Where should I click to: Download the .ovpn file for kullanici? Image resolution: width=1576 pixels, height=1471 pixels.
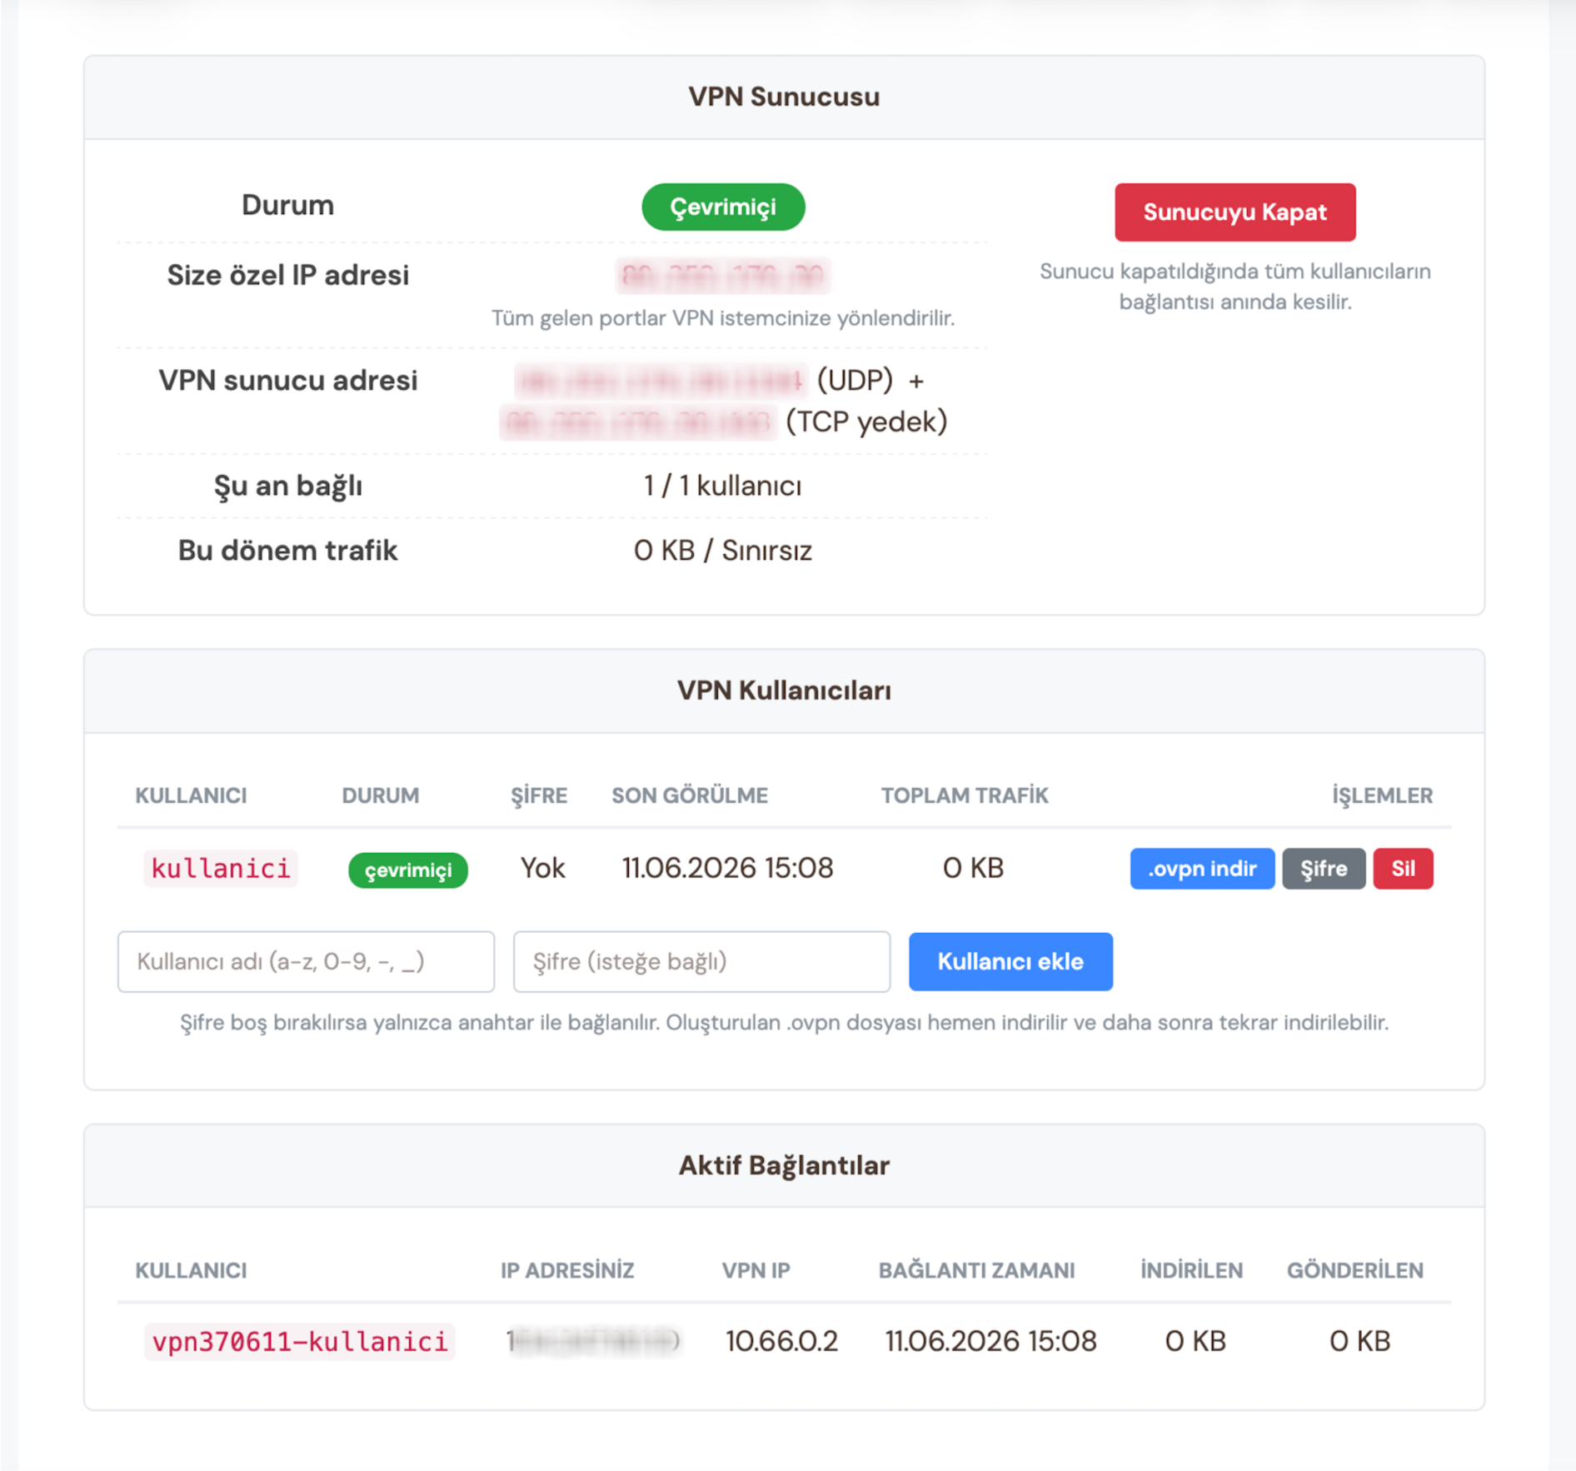click(x=1202, y=869)
